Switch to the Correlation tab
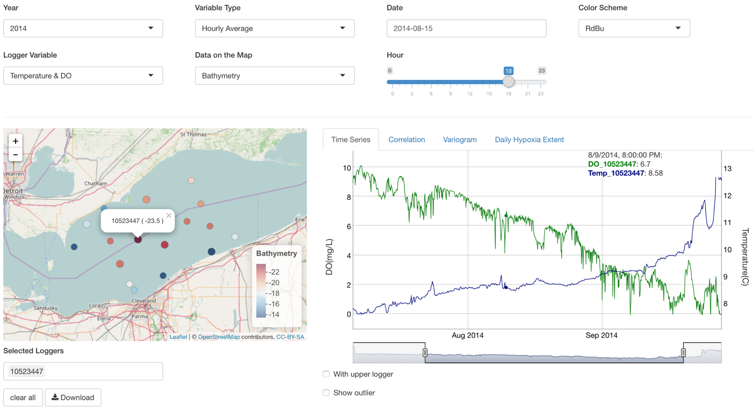The height and width of the screenshot is (414, 756). [x=406, y=140]
